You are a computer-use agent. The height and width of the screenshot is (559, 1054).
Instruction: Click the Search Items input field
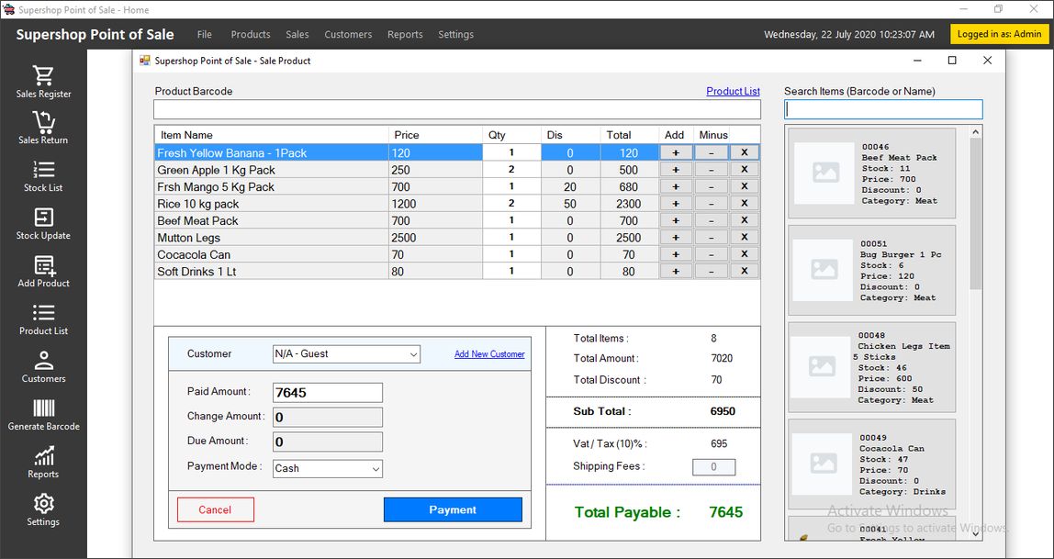click(882, 110)
